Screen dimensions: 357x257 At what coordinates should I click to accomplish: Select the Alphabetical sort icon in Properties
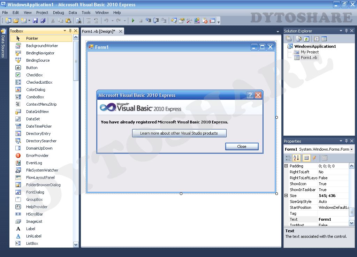click(x=296, y=158)
